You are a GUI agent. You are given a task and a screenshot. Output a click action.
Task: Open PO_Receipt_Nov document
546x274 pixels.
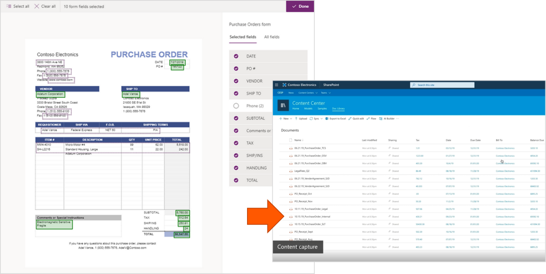[303, 201]
